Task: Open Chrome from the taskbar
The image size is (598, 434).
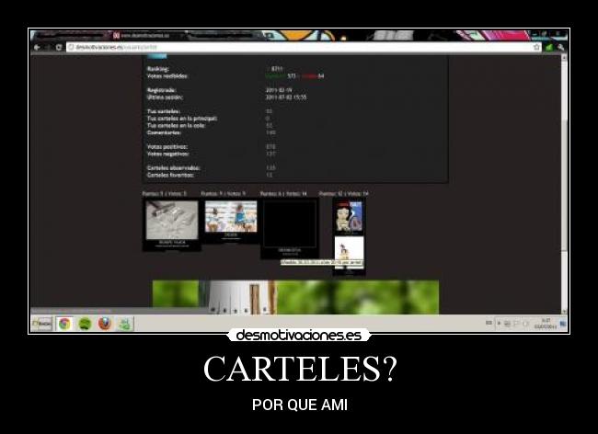Action: tap(64, 324)
